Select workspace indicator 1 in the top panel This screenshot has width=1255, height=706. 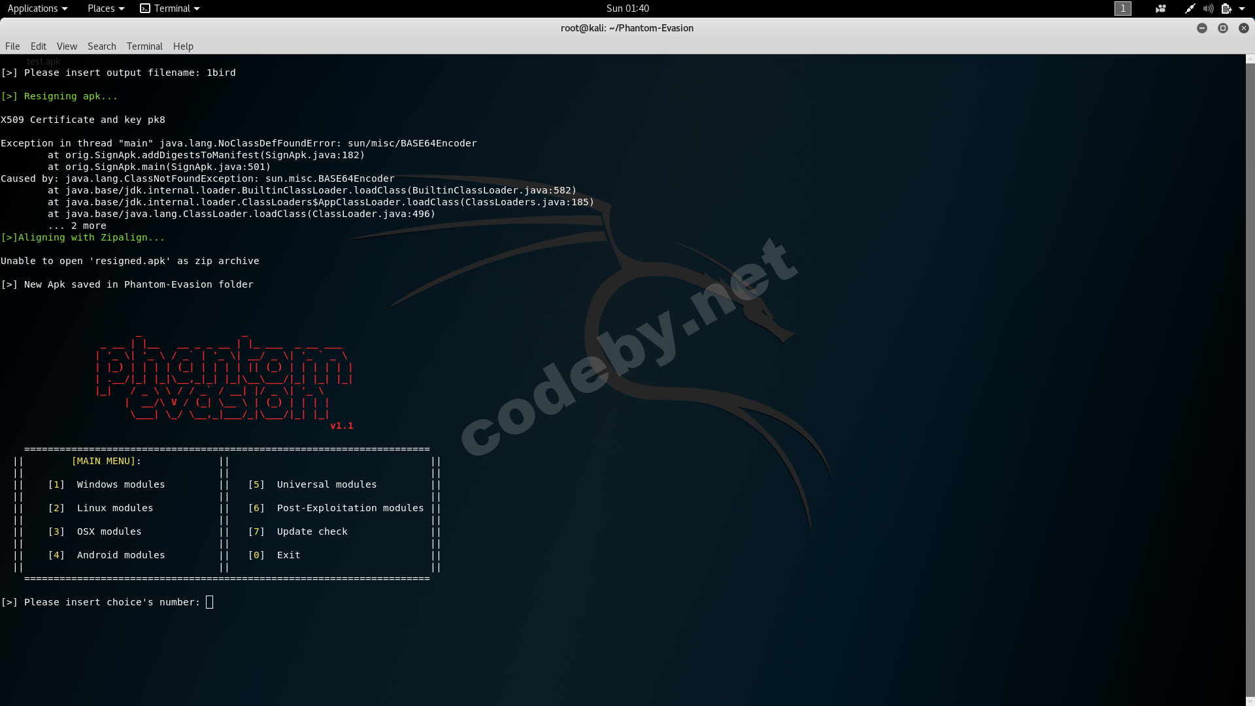pyautogui.click(x=1123, y=8)
